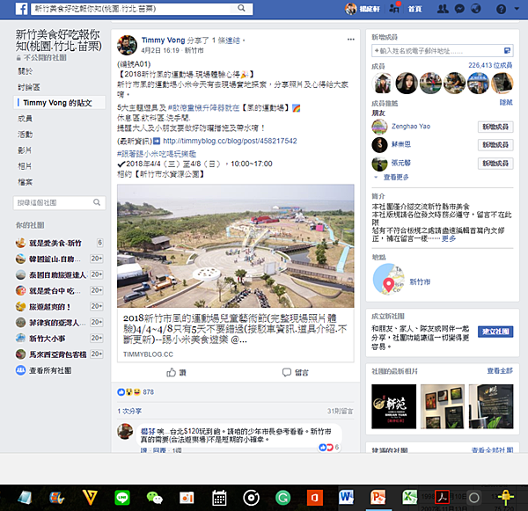Expand group description with 更多

(449, 238)
